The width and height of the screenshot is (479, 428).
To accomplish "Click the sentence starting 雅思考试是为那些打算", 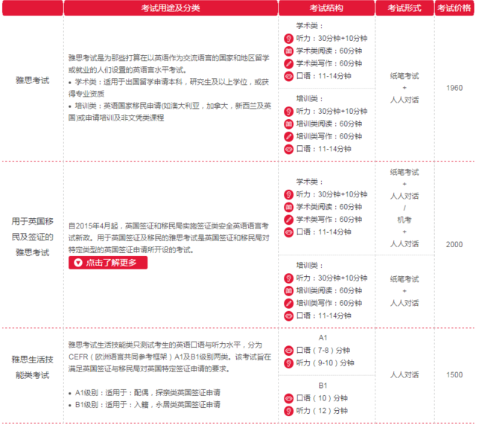I will (x=168, y=64).
